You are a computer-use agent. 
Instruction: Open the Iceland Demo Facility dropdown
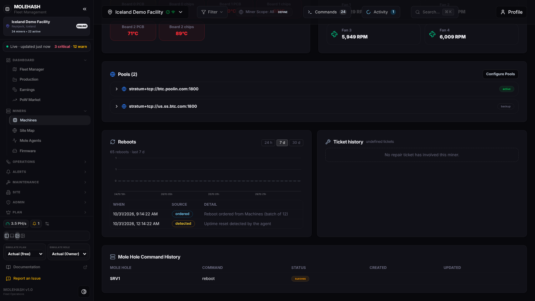[145, 12]
